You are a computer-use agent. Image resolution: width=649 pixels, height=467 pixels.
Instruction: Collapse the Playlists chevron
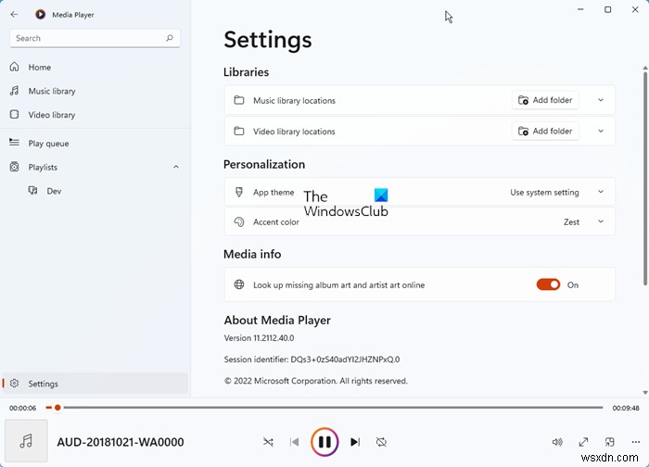(176, 167)
